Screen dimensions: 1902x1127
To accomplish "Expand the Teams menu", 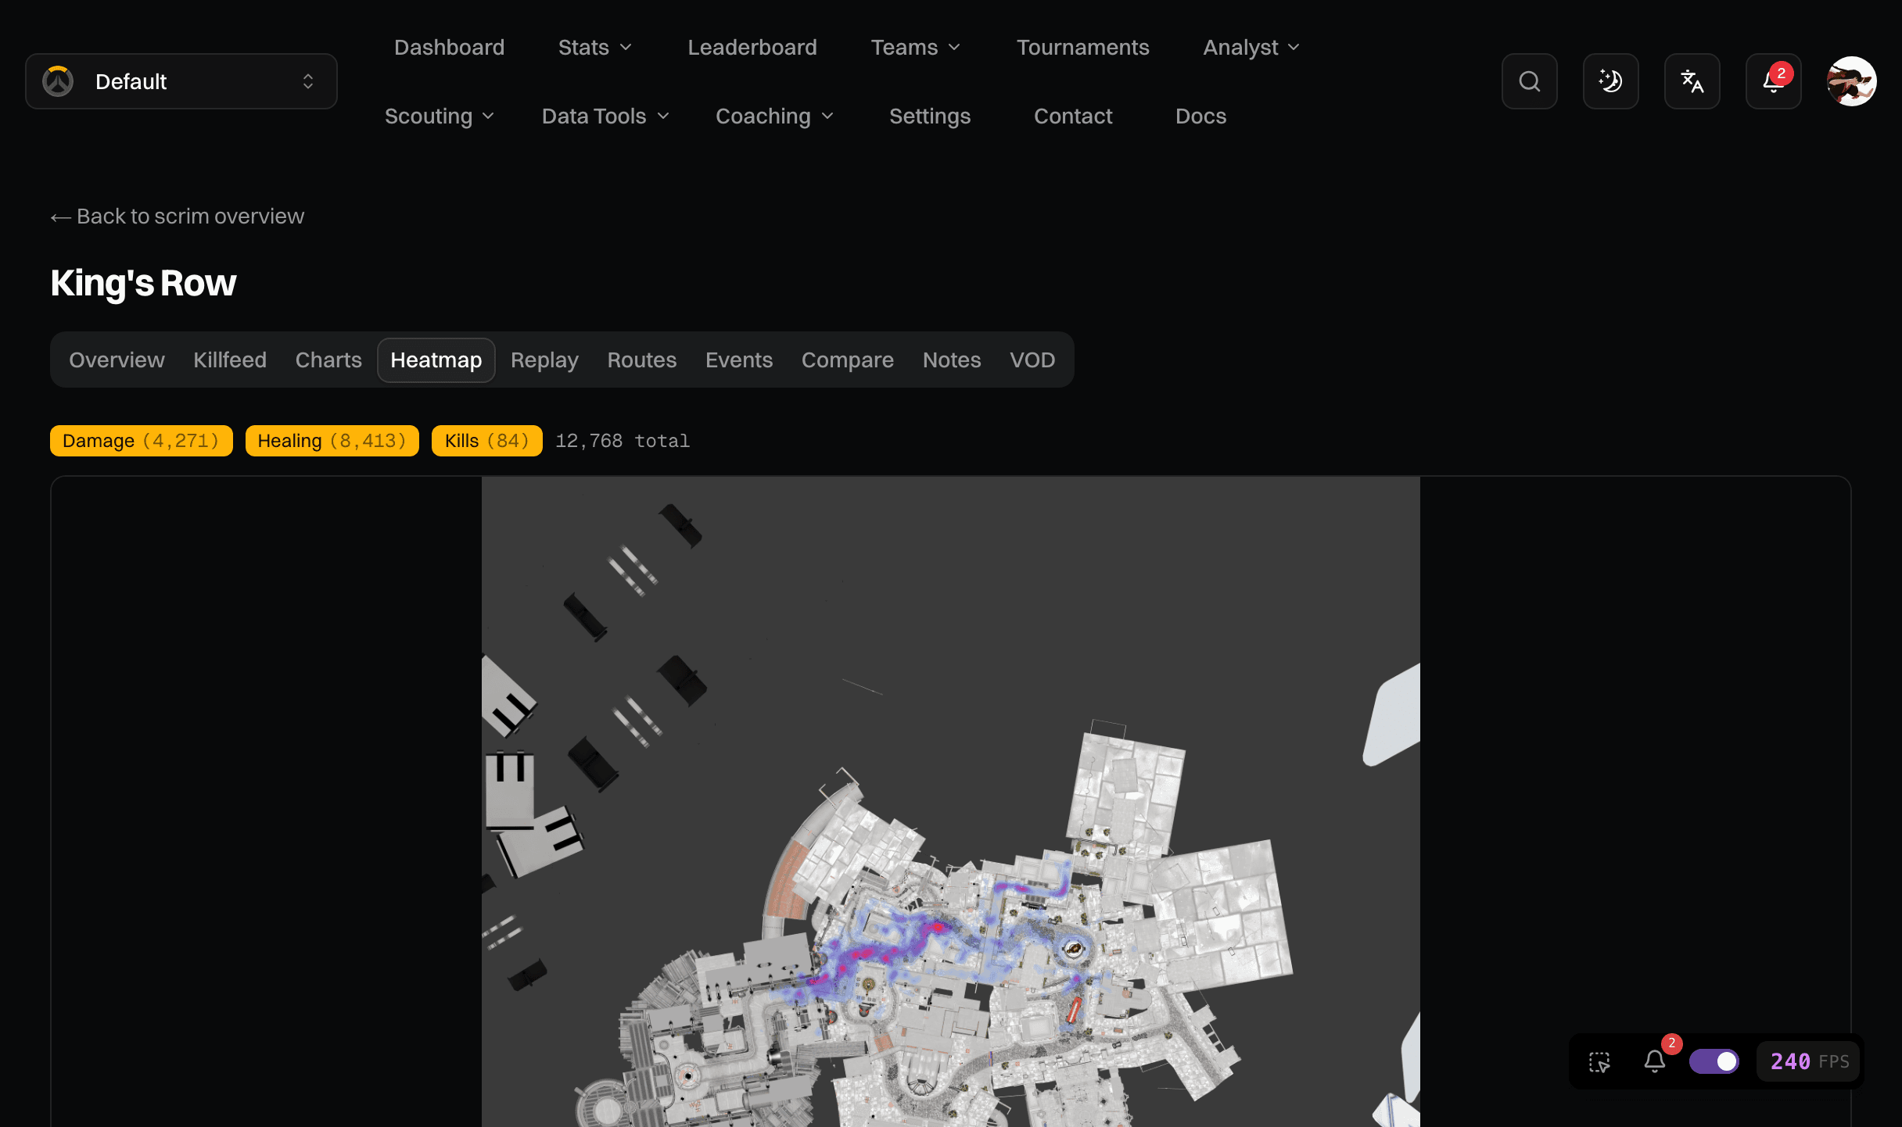I will pyautogui.click(x=916, y=48).
